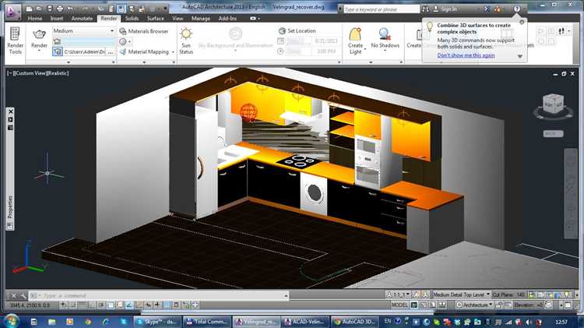Click the ViewCube in the viewport
Viewport: 584px width, 328px height.
[x=554, y=104]
